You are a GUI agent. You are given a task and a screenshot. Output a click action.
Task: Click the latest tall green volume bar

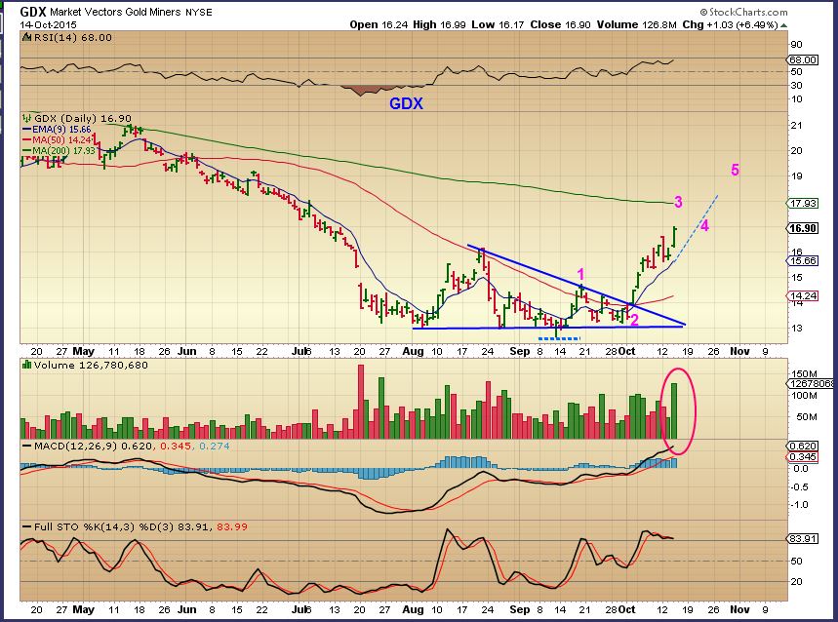674,411
